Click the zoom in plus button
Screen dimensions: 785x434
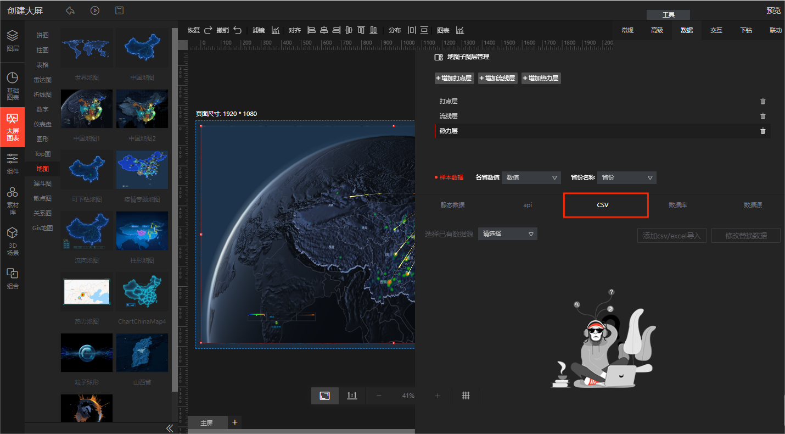pos(438,396)
